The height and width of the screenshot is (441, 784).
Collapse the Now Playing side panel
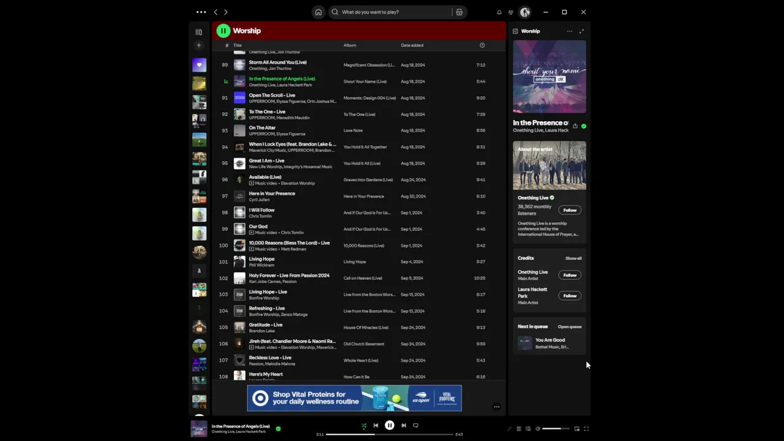(516, 31)
